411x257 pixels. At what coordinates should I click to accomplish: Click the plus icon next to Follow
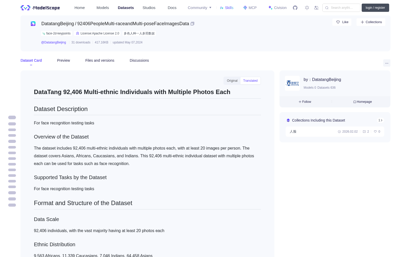[300, 102]
